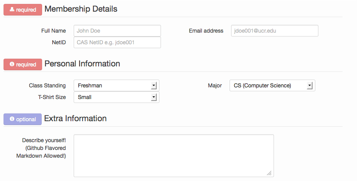Open the Small T-shirt size select
The width and height of the screenshot is (357, 181).
click(x=117, y=97)
